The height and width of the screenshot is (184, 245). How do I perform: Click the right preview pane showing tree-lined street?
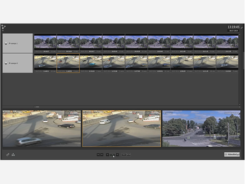click(x=202, y=129)
